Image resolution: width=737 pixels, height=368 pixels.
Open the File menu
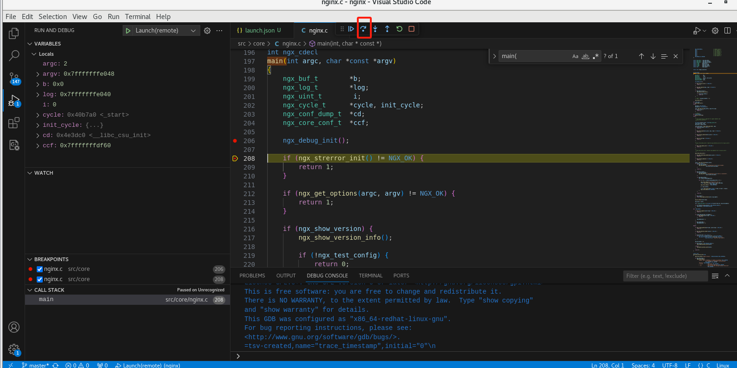[x=11, y=17]
